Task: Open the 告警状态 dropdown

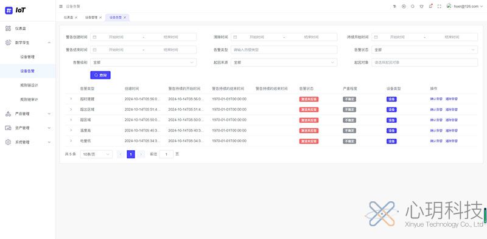Action: click(x=424, y=50)
